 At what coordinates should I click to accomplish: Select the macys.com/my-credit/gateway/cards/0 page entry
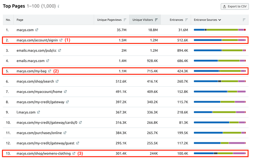coord(47,123)
